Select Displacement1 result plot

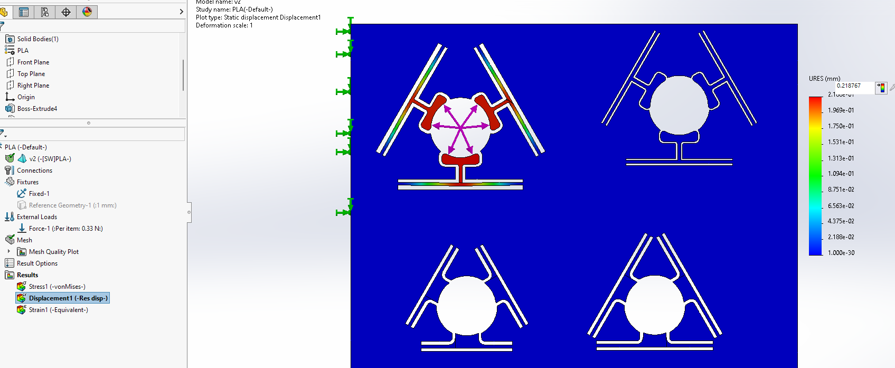[68, 298]
